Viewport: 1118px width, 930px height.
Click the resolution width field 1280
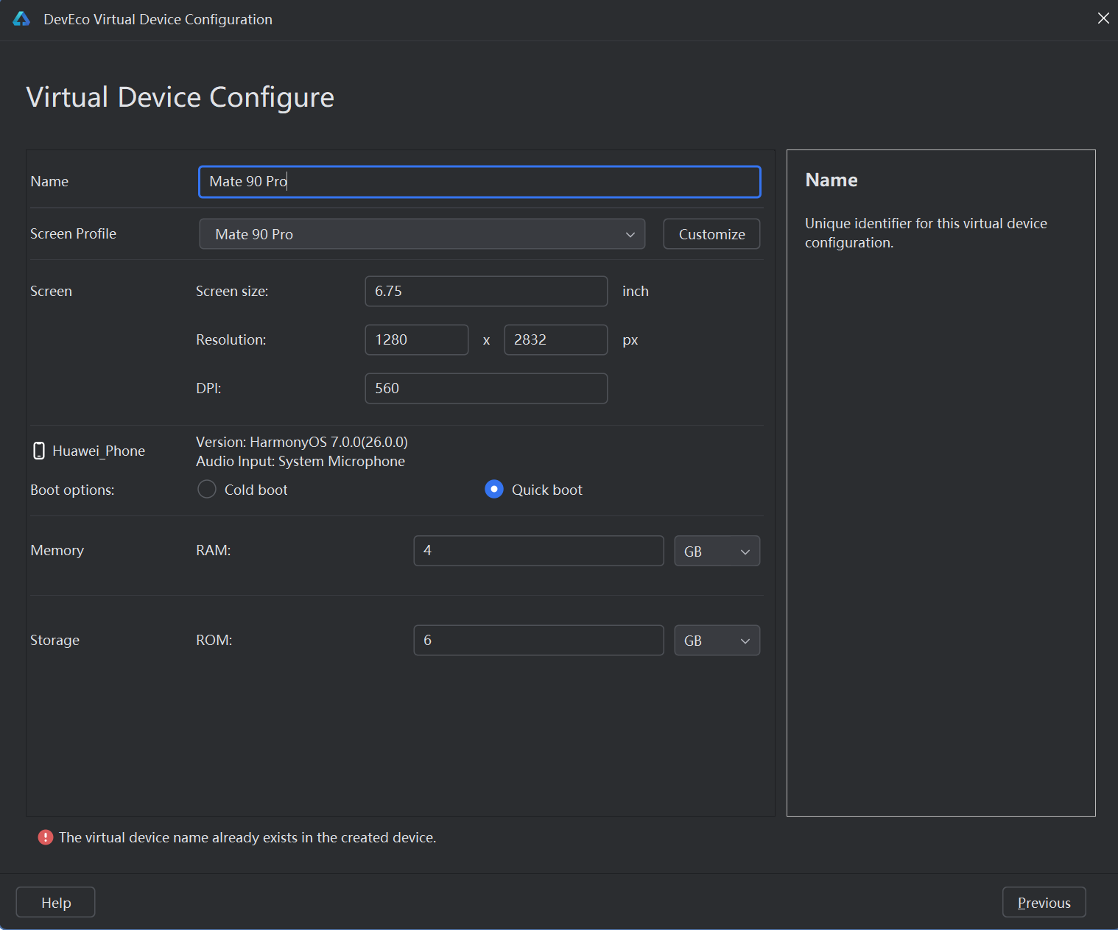coord(417,340)
